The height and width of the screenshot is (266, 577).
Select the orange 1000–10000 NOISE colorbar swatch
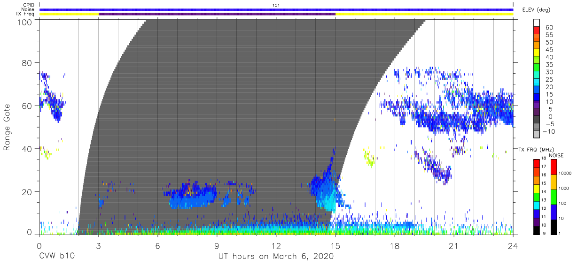(x=553, y=182)
